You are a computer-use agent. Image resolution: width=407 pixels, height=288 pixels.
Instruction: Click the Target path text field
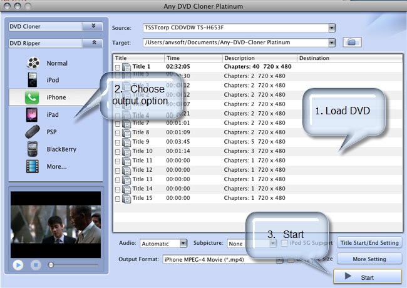[x=235, y=42]
